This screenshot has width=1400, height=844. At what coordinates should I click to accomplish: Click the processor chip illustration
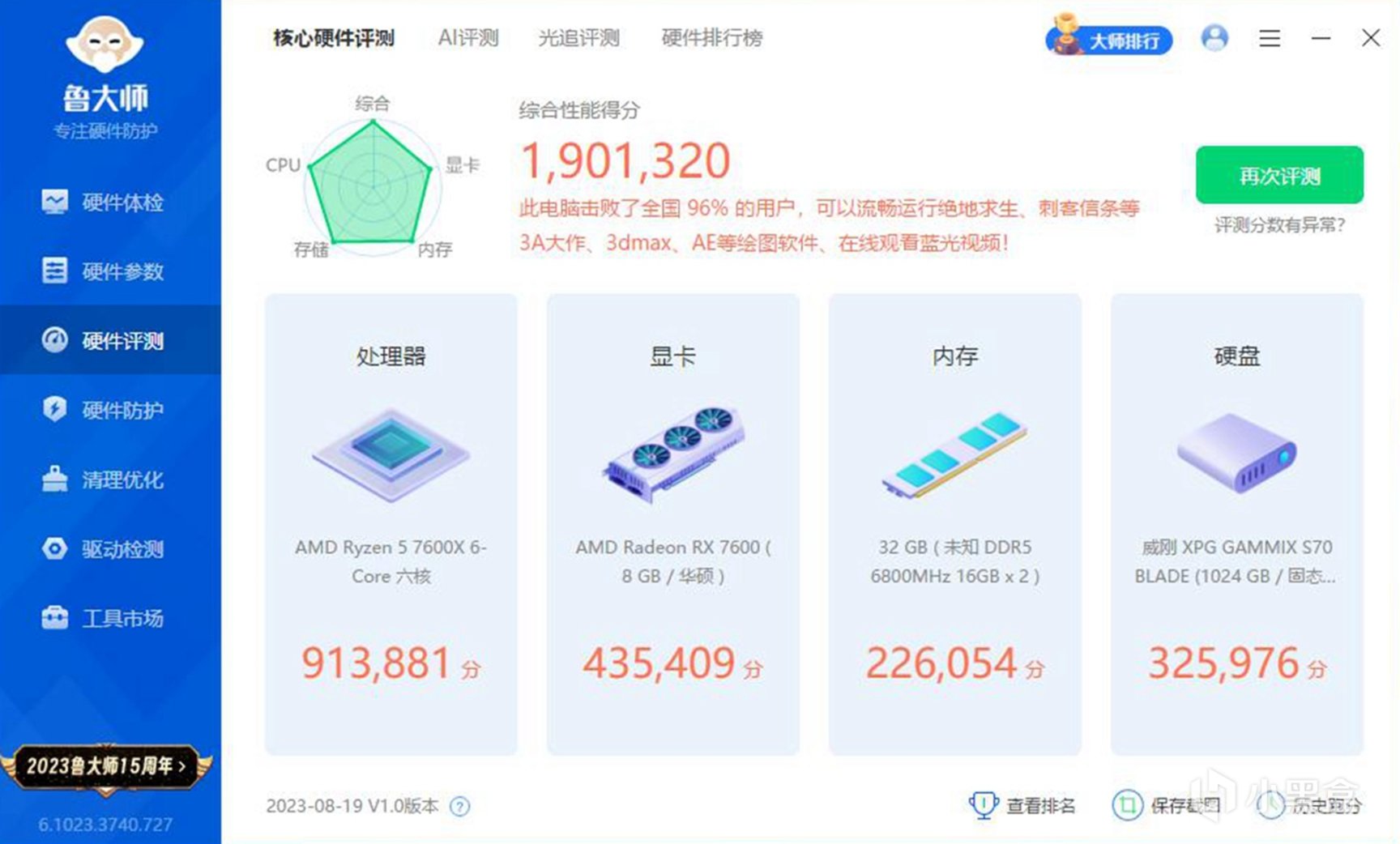[x=391, y=454]
